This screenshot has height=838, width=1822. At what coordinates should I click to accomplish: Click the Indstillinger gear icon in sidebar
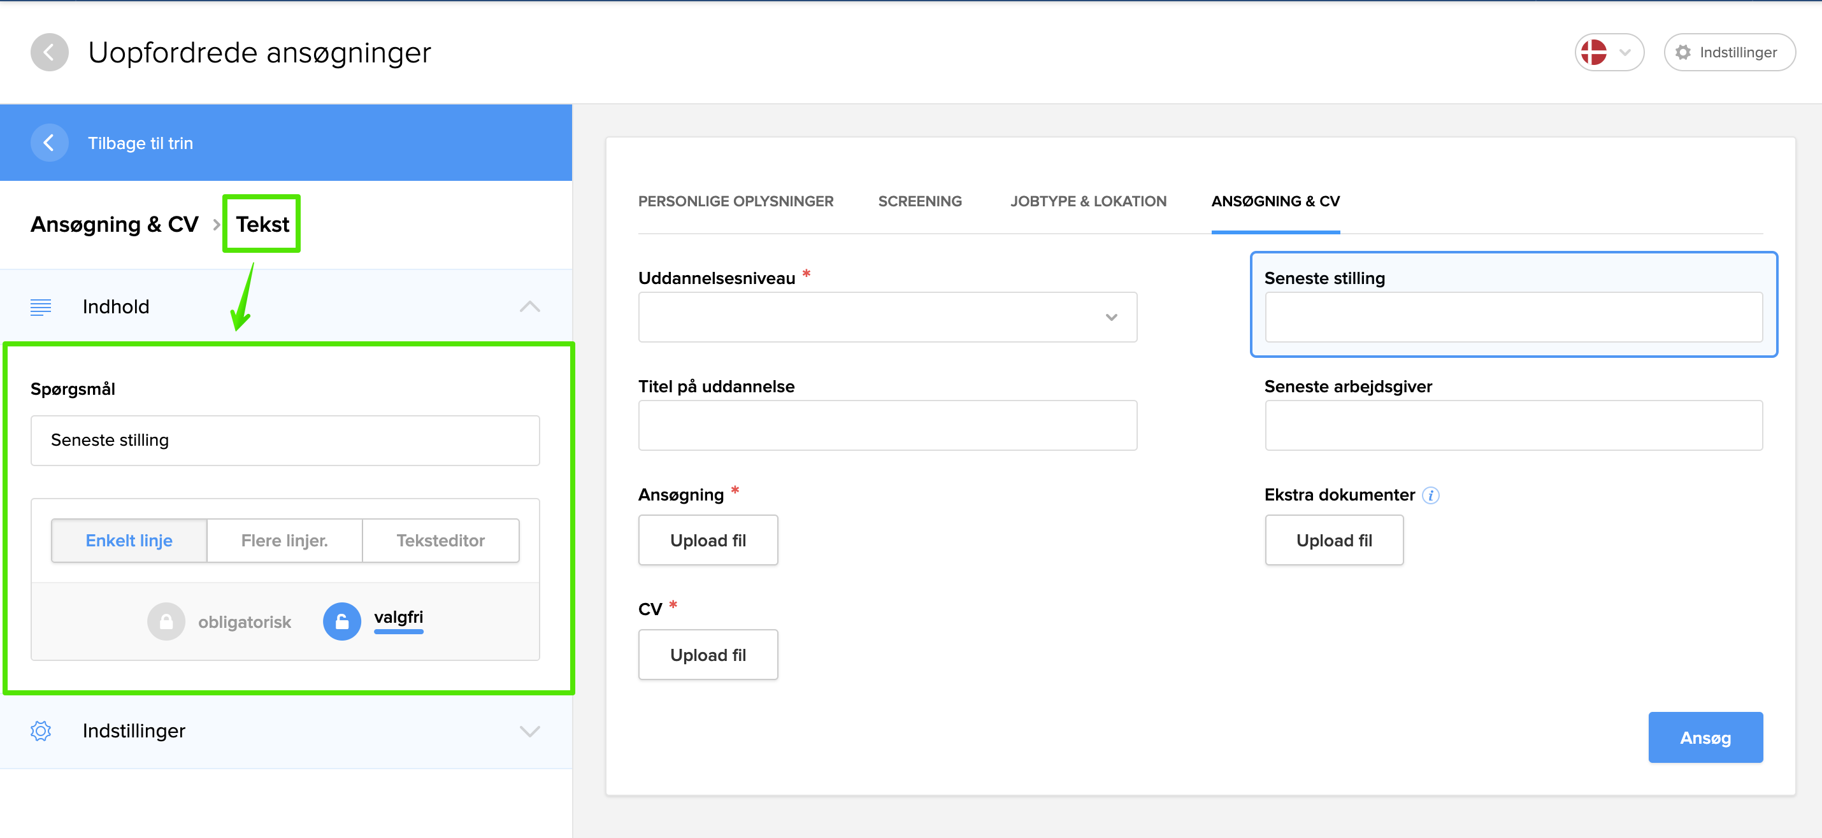click(40, 730)
